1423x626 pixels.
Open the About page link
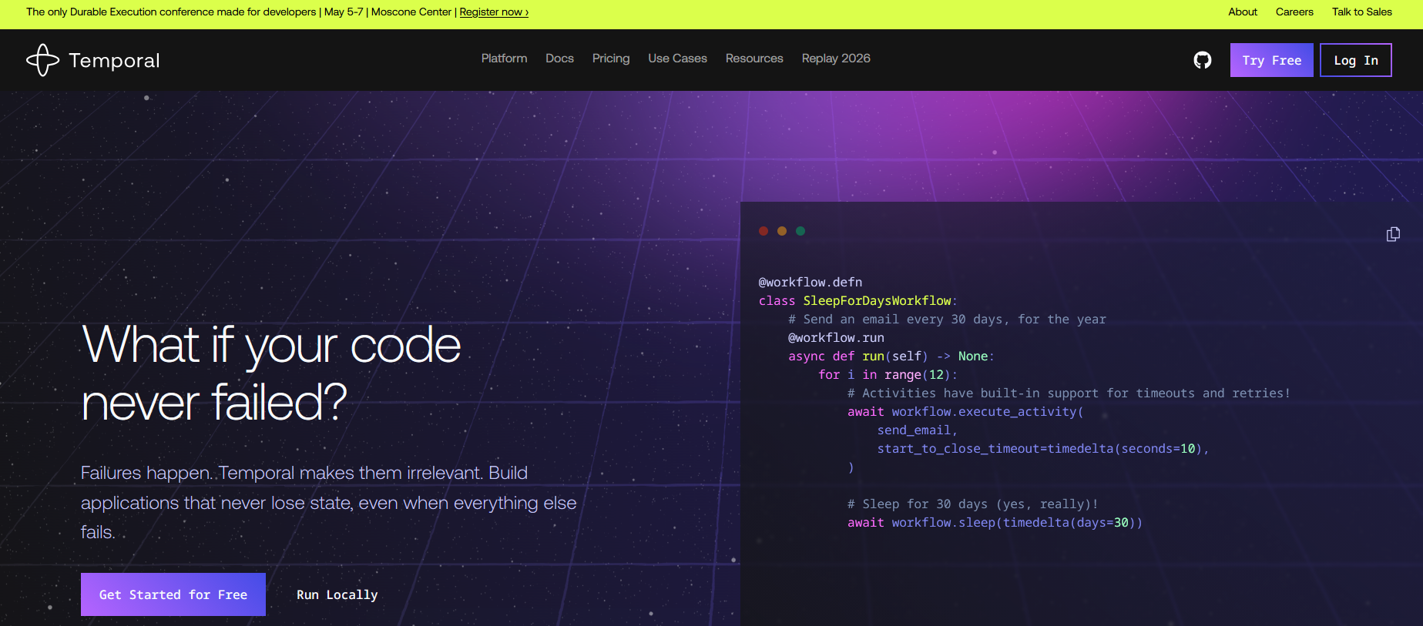click(x=1242, y=12)
